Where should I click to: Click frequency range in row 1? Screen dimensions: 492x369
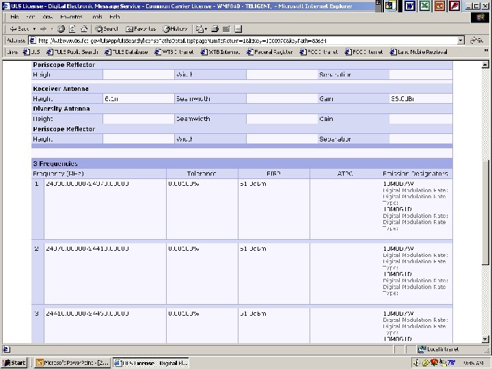(x=87, y=184)
